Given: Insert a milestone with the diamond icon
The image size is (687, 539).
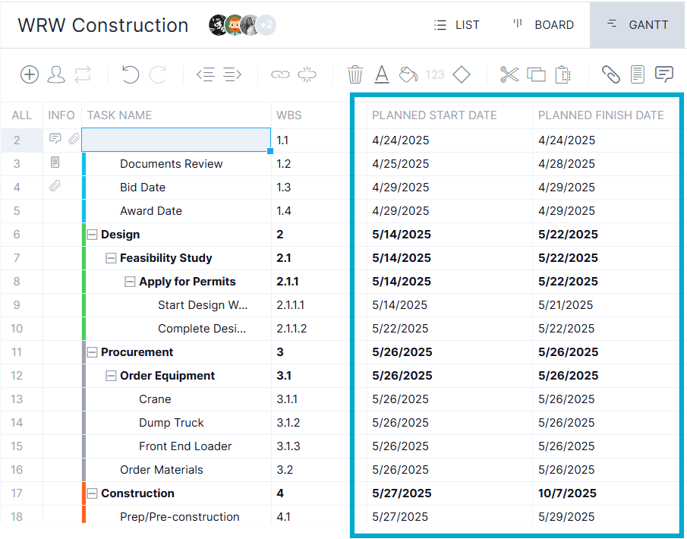Looking at the screenshot, I should pyautogui.click(x=462, y=74).
